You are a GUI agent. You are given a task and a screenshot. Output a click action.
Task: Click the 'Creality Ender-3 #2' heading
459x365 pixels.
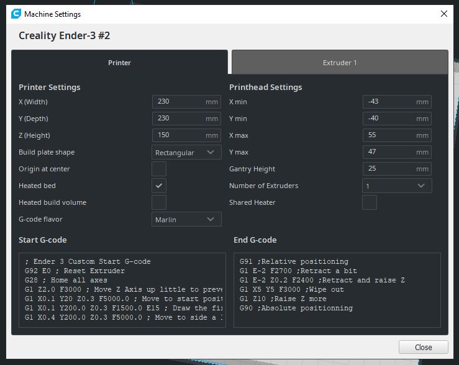click(65, 35)
